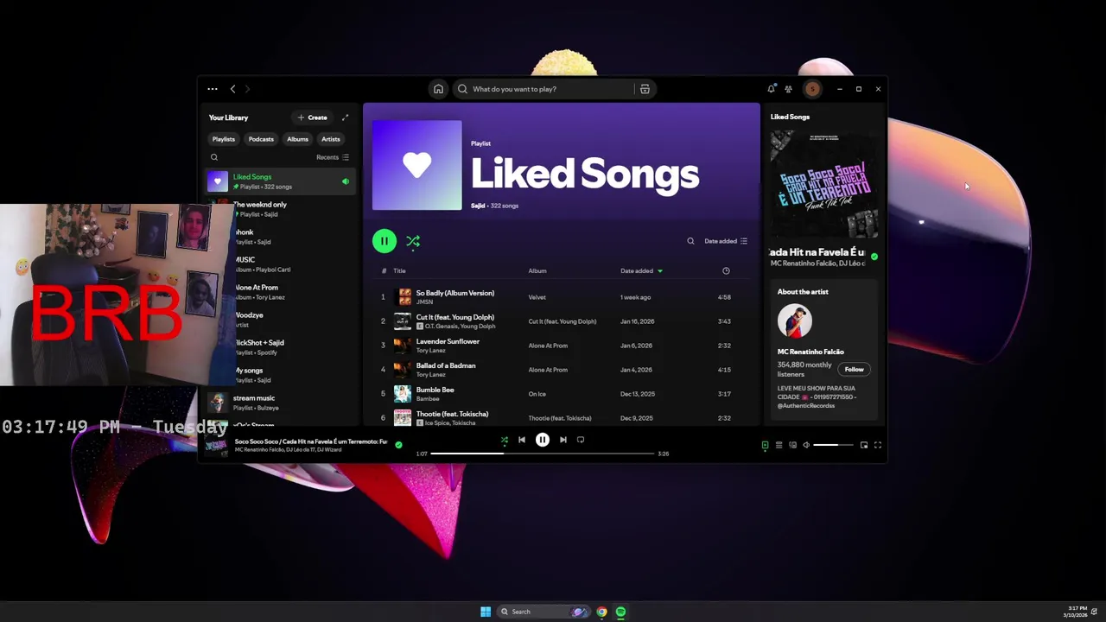Image resolution: width=1106 pixels, height=622 pixels.
Task: Mute the volume speaker icon
Action: (x=806, y=445)
